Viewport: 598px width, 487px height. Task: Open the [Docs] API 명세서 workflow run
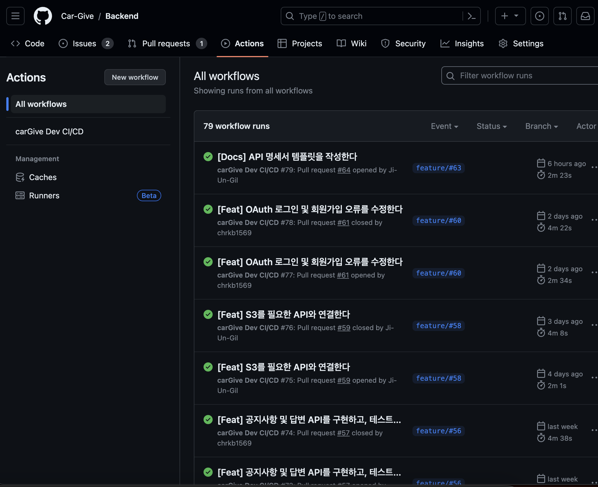287,157
